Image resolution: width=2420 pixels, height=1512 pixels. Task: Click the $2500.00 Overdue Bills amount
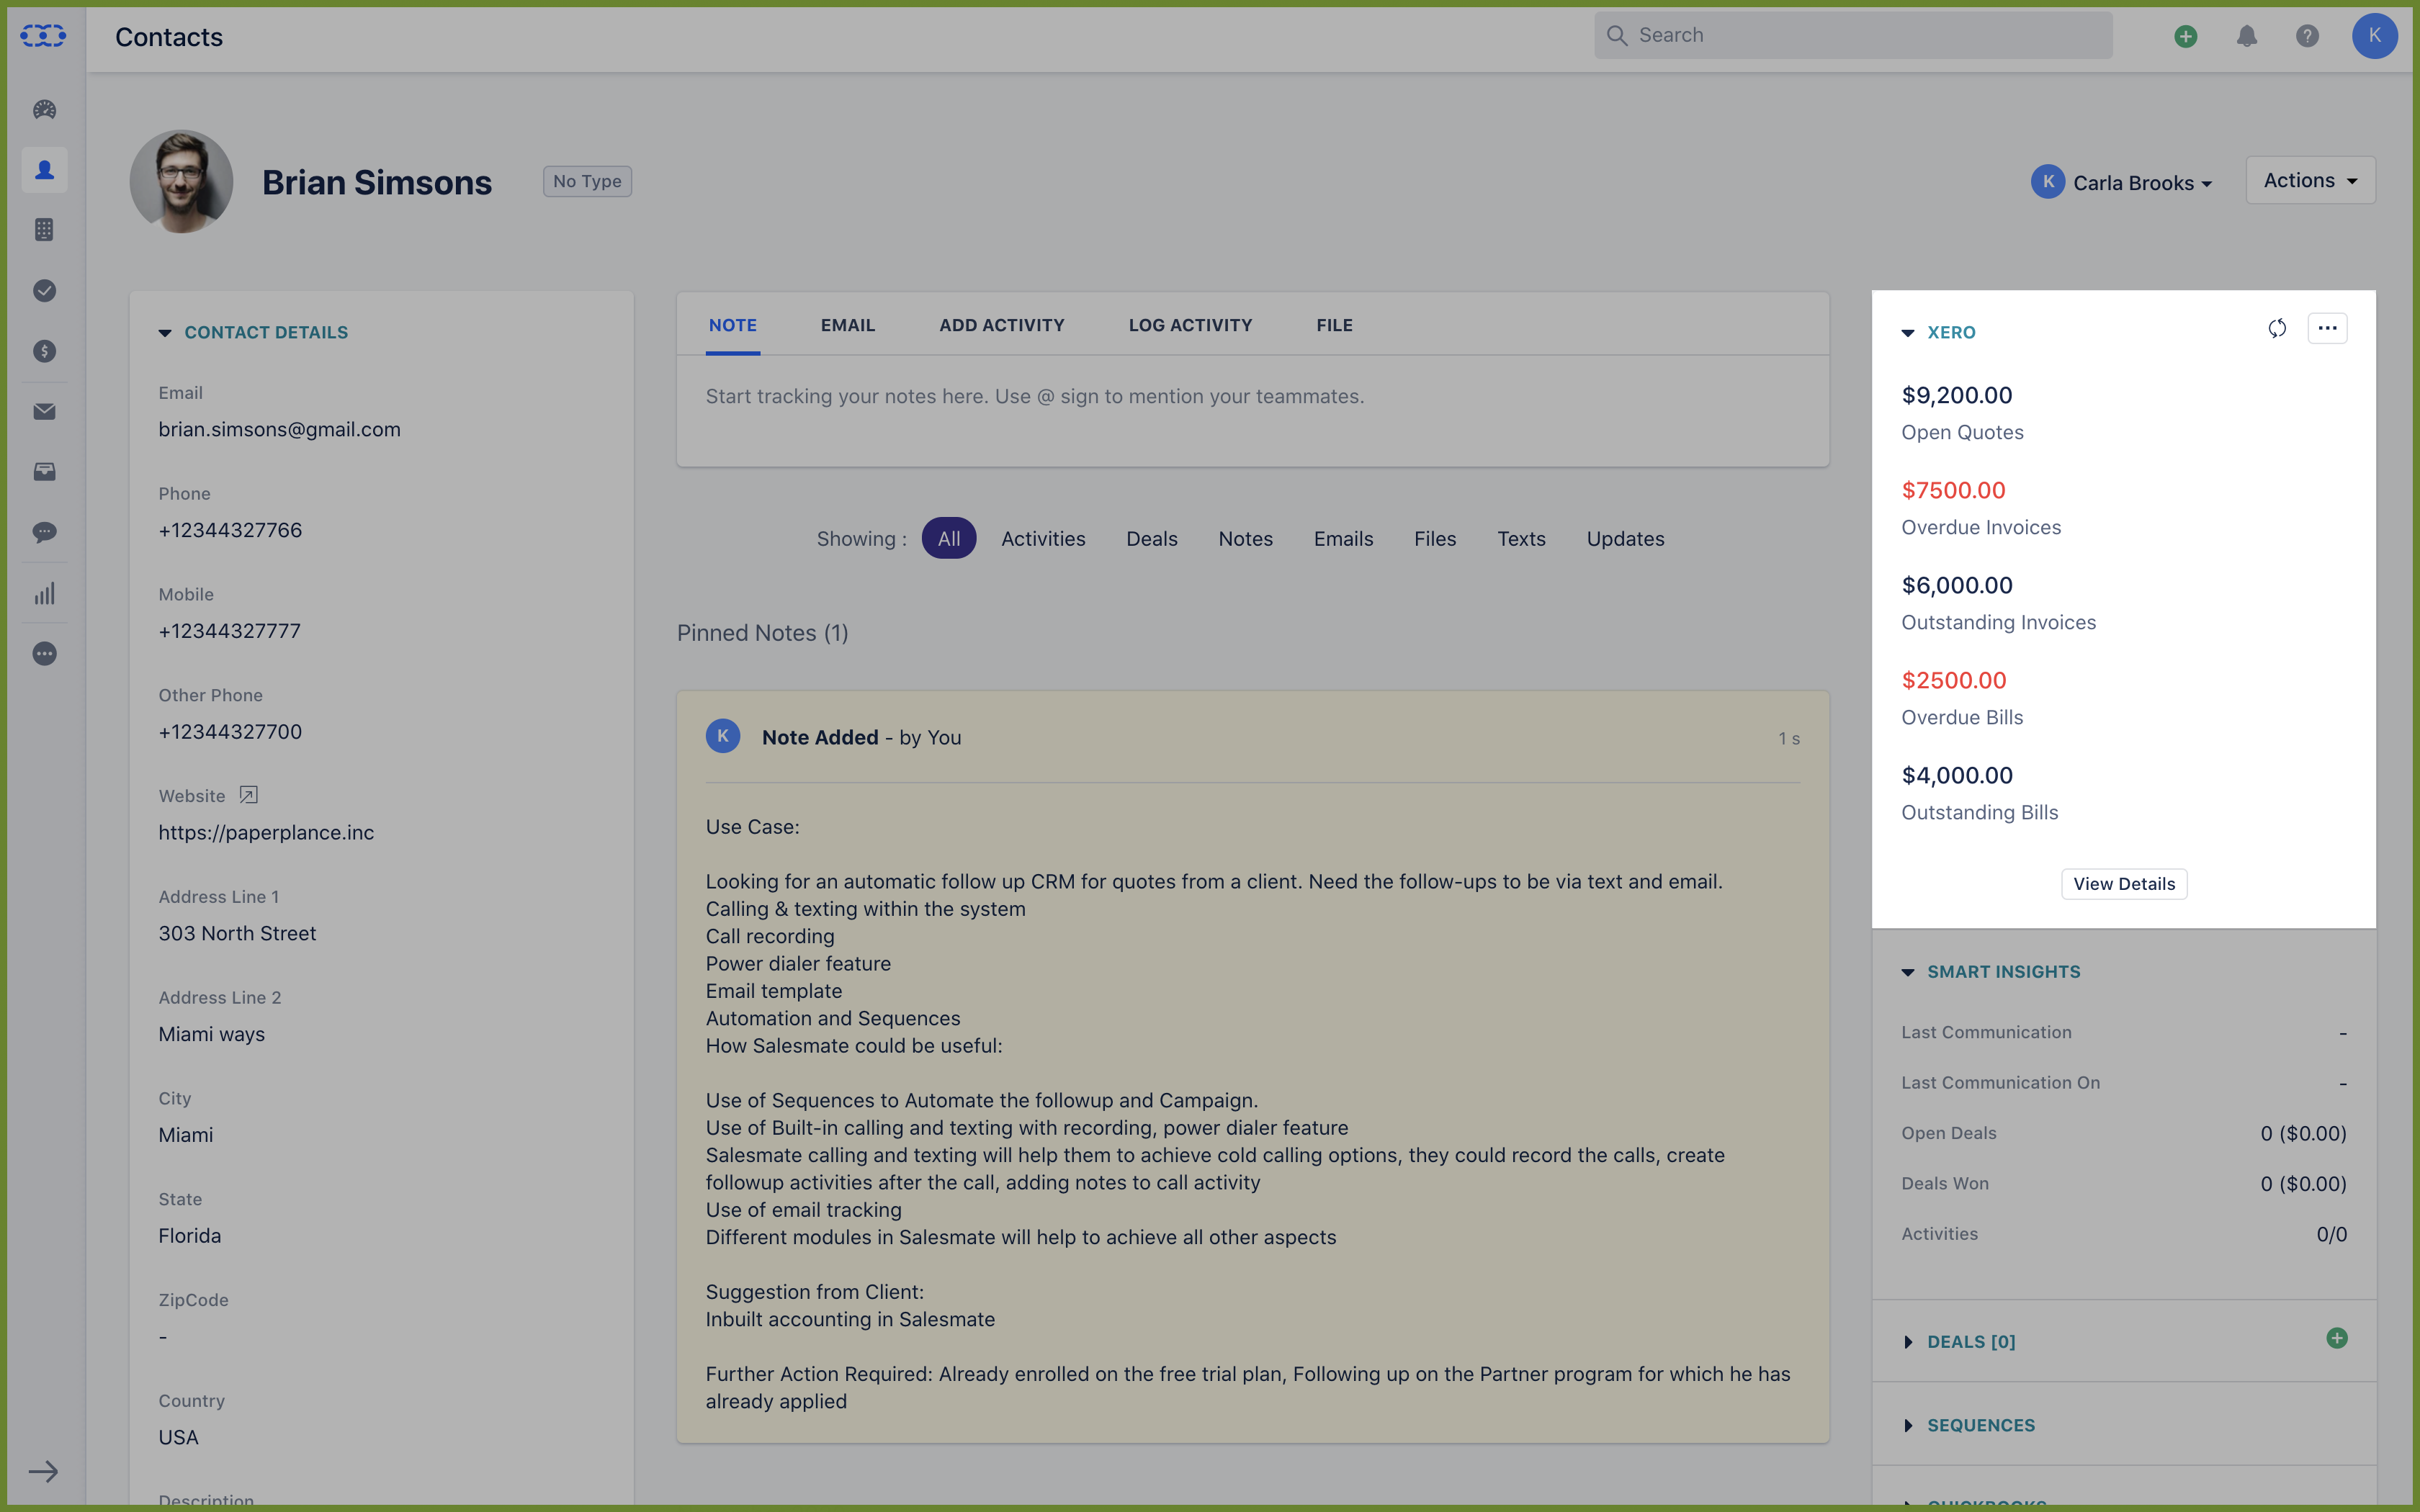[1954, 680]
